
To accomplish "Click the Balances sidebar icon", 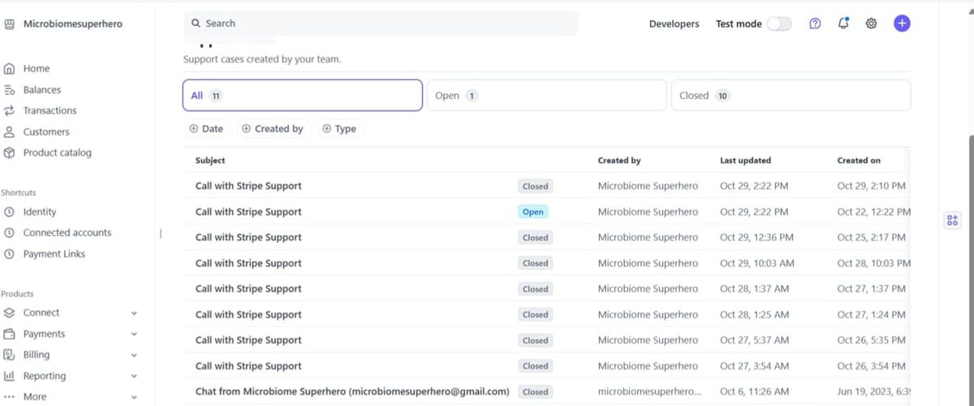I will (10, 90).
